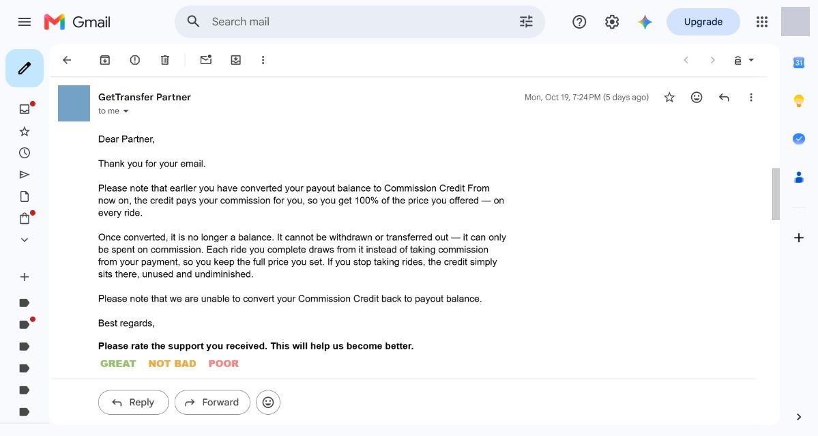Show recipient details next to 'to me'
This screenshot has width=818, height=436.
pos(126,111)
